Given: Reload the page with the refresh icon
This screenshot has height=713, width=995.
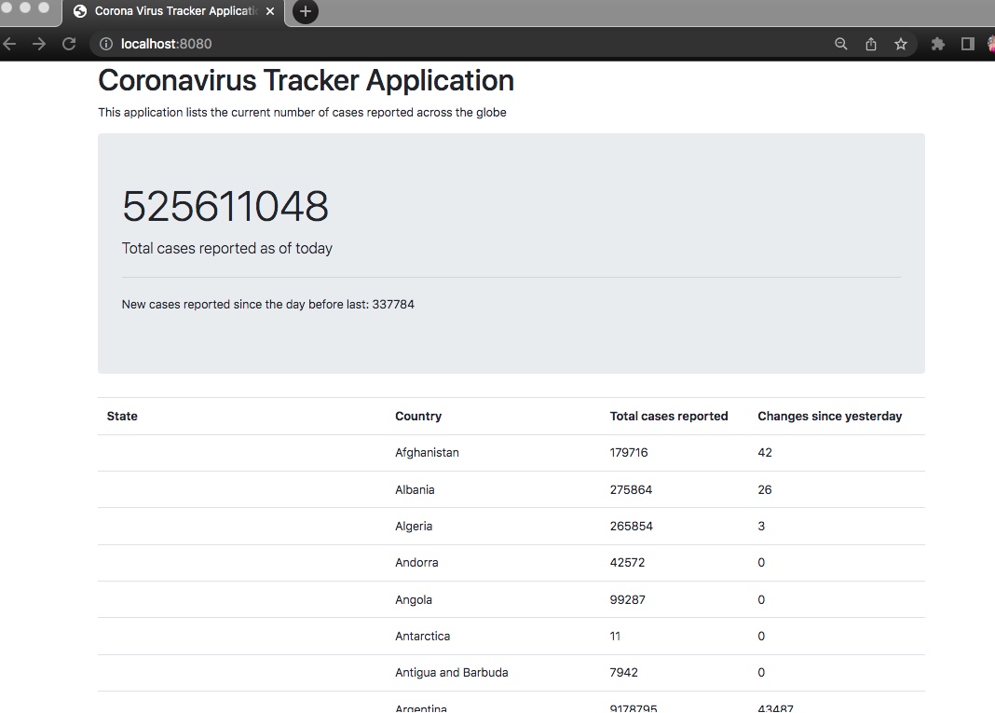Looking at the screenshot, I should pos(69,44).
